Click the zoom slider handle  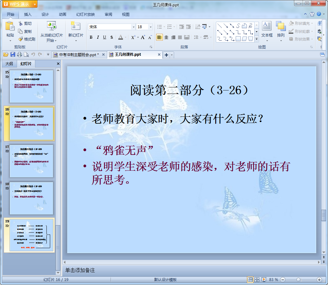click(x=299, y=279)
